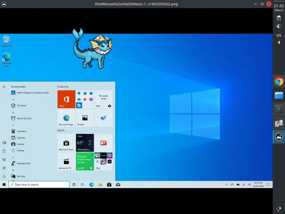Open the viewer window dropdown chevron

pos(255,4)
